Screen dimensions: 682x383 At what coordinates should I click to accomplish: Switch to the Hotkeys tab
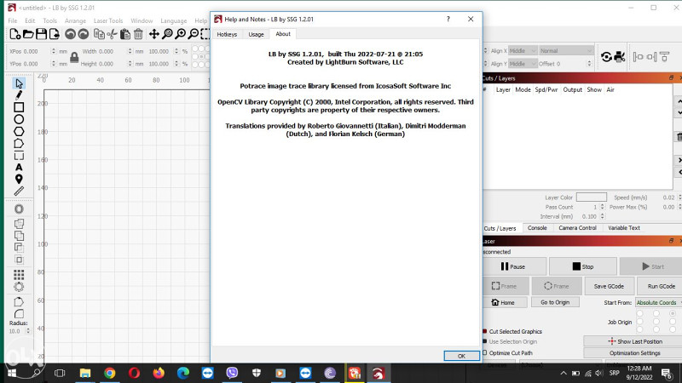[x=227, y=34]
